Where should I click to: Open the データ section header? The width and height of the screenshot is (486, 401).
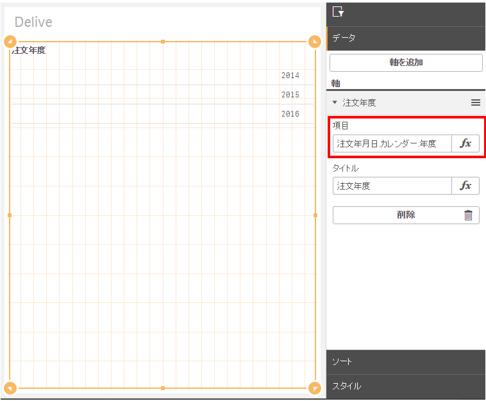[x=405, y=38]
